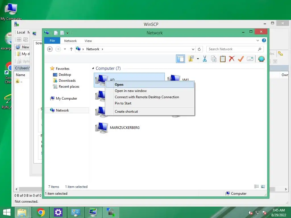Refresh the Network address bar
The height and width of the screenshot is (218, 291).
coord(199,49)
